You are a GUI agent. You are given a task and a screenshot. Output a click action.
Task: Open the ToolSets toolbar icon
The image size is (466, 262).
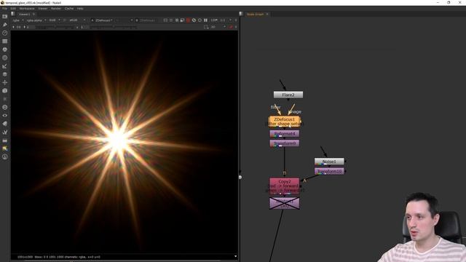[5, 132]
